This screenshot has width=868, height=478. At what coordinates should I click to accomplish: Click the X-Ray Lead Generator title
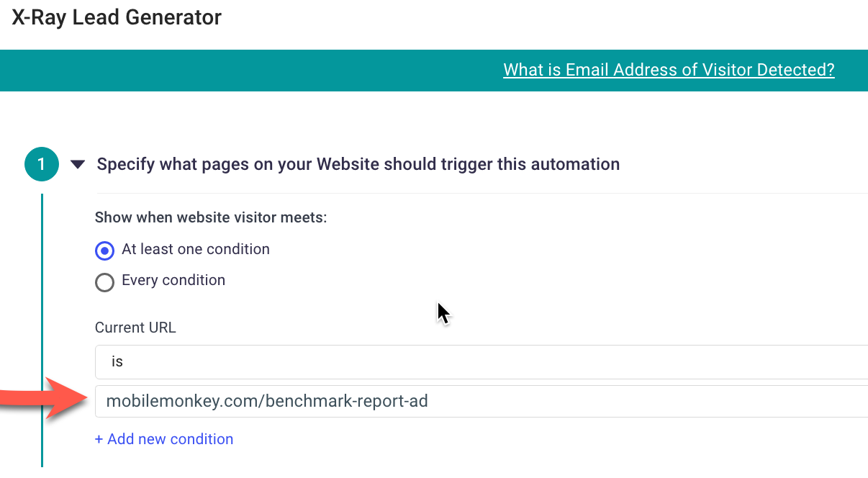click(117, 17)
